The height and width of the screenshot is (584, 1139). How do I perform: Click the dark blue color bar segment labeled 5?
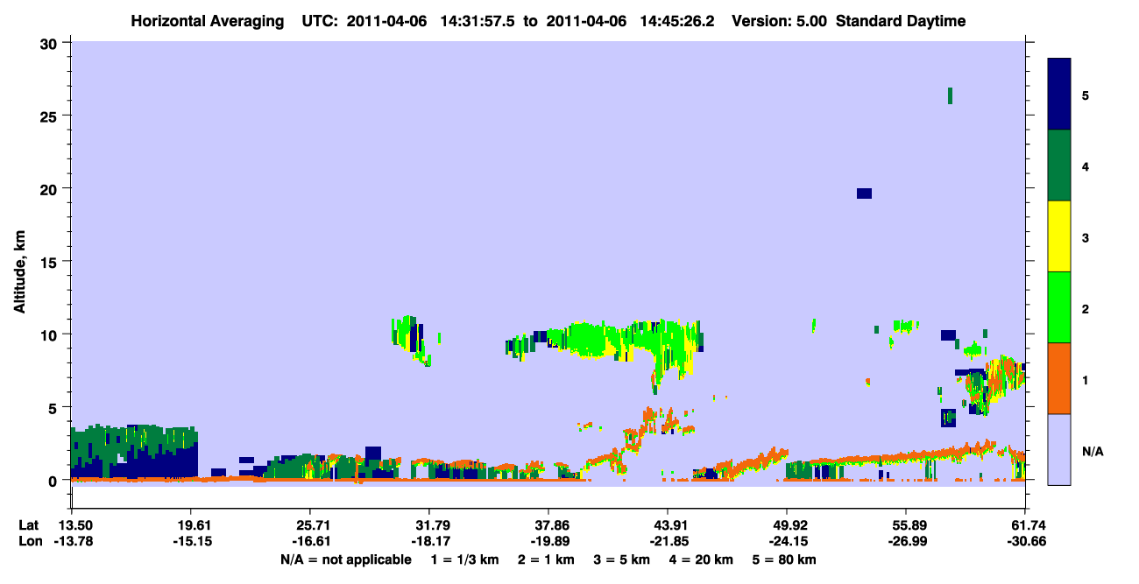[1059, 94]
